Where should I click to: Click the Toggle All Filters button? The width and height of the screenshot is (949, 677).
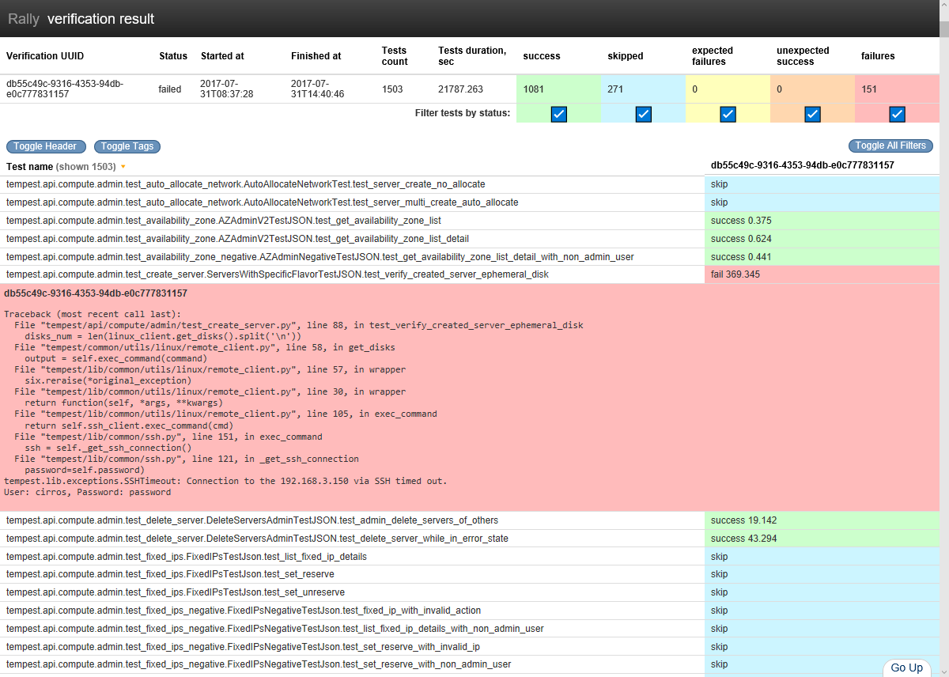coord(890,146)
